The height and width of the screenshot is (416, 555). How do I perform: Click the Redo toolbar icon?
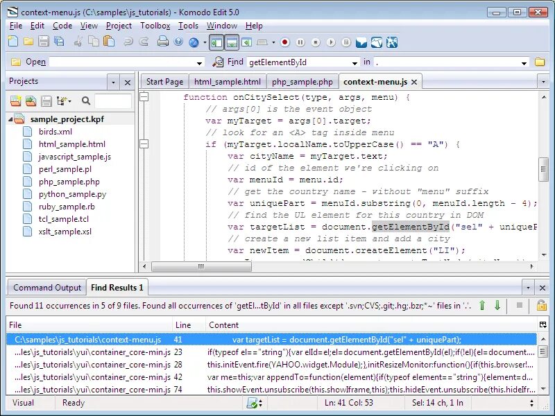pos(144,42)
